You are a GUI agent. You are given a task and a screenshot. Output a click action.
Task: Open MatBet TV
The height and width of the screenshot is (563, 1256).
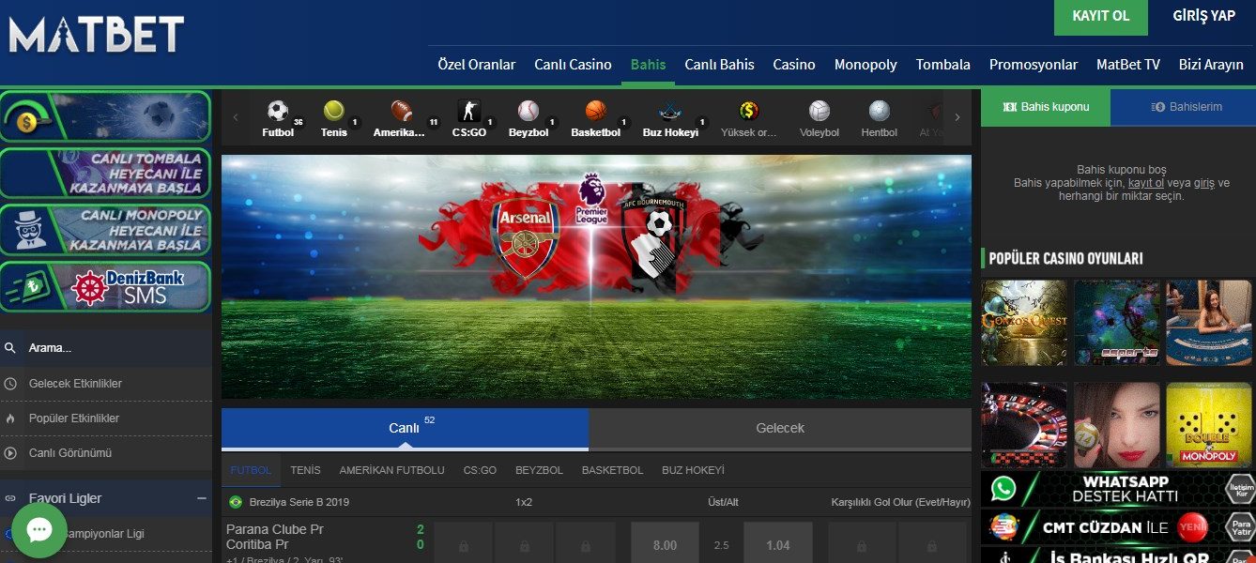point(1128,65)
